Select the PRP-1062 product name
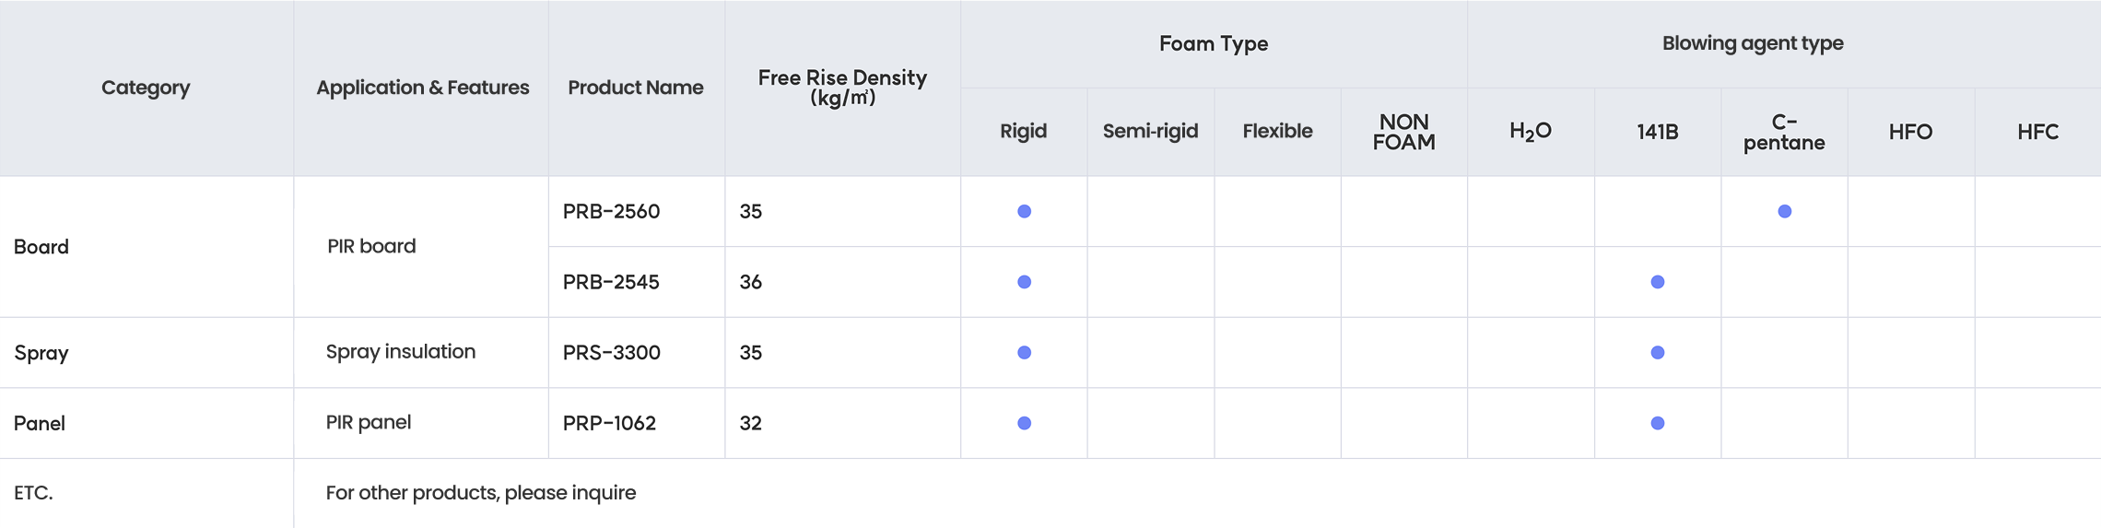Screen dimensions: 2101x528 pos(609,423)
